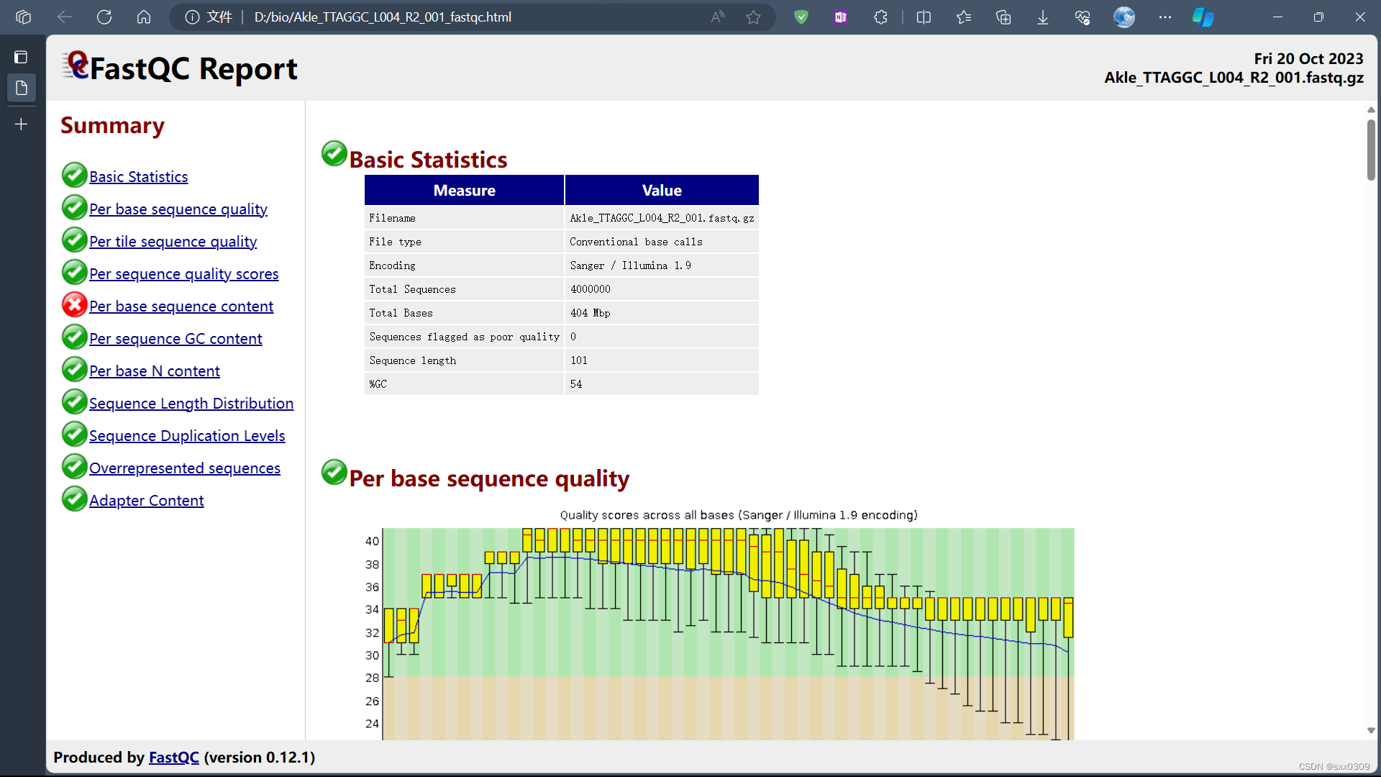
Task: Jump to Per base sequence content section
Action: [x=181, y=306]
